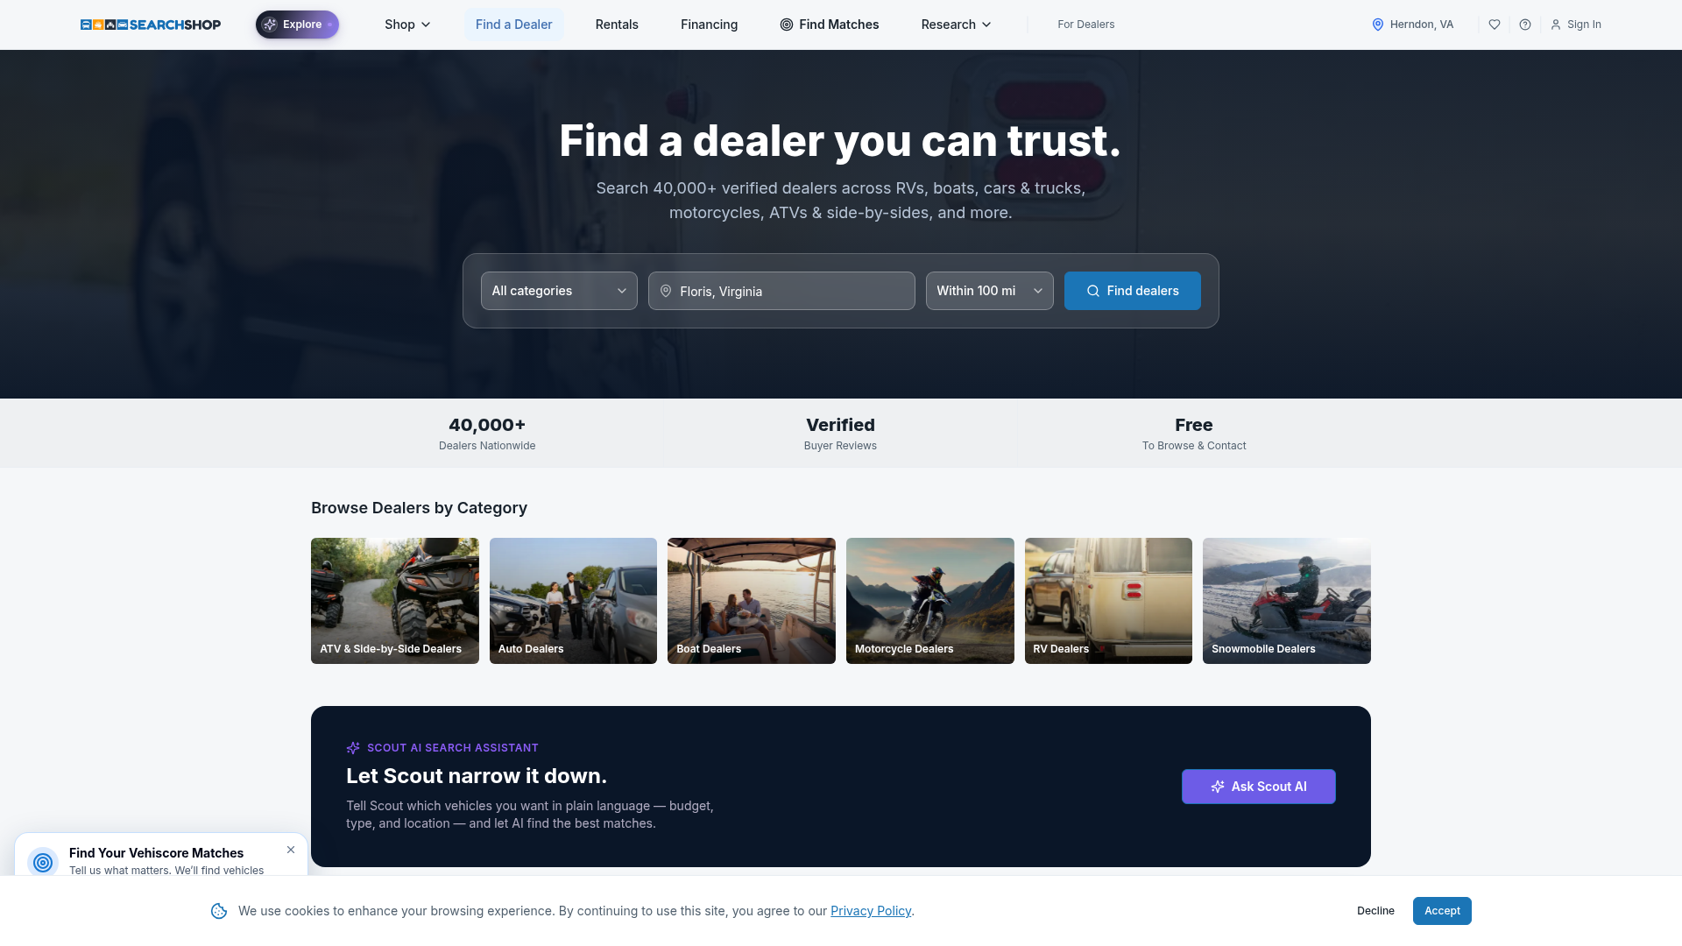Click the Find Your Vehiscore Matches heading
The image size is (1682, 946).
pyautogui.click(x=157, y=853)
